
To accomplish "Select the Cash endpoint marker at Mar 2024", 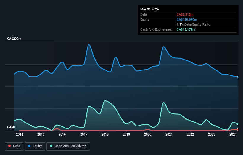I will 238,124.
